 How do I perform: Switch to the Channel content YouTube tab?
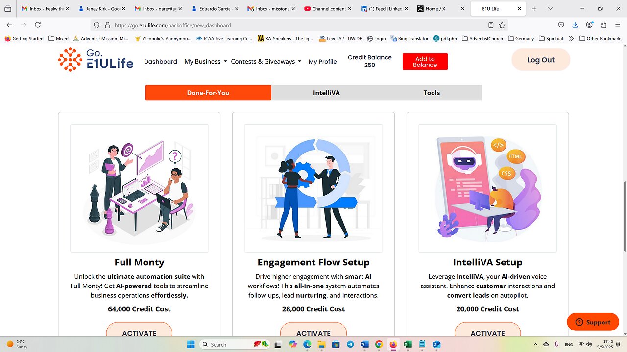(327, 9)
